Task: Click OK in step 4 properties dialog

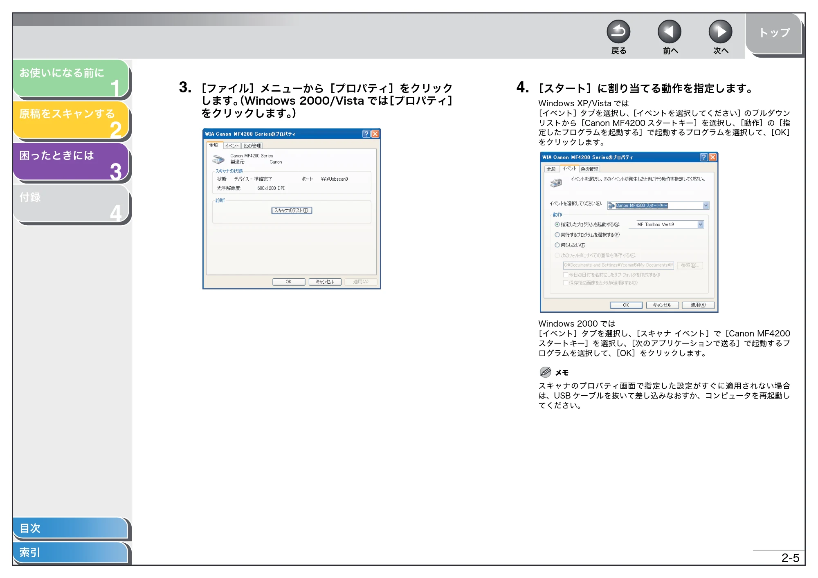Action: (626, 305)
